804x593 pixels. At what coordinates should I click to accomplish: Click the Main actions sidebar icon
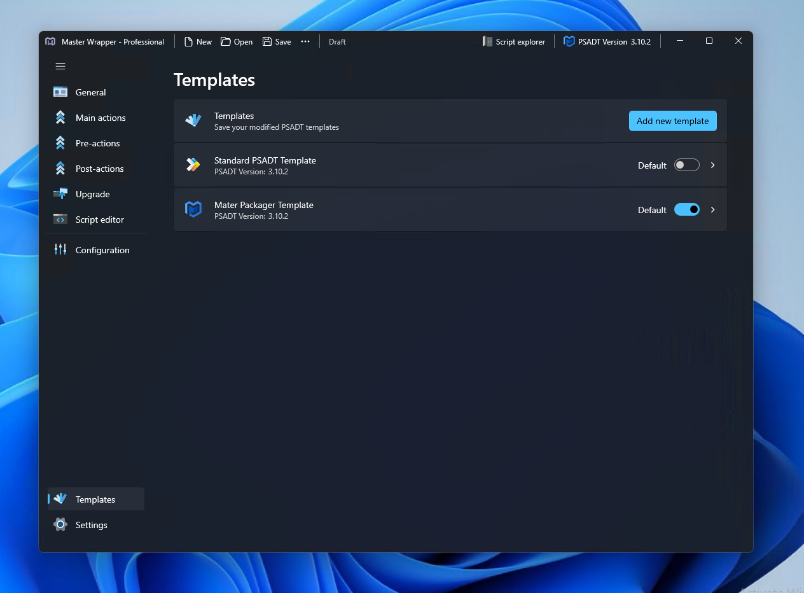pos(60,118)
